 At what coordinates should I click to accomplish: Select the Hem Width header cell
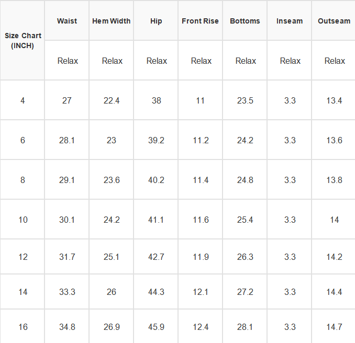point(112,21)
